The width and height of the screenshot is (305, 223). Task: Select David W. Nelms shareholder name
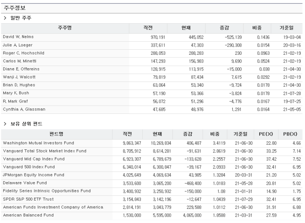pyautogui.click(x=18, y=37)
